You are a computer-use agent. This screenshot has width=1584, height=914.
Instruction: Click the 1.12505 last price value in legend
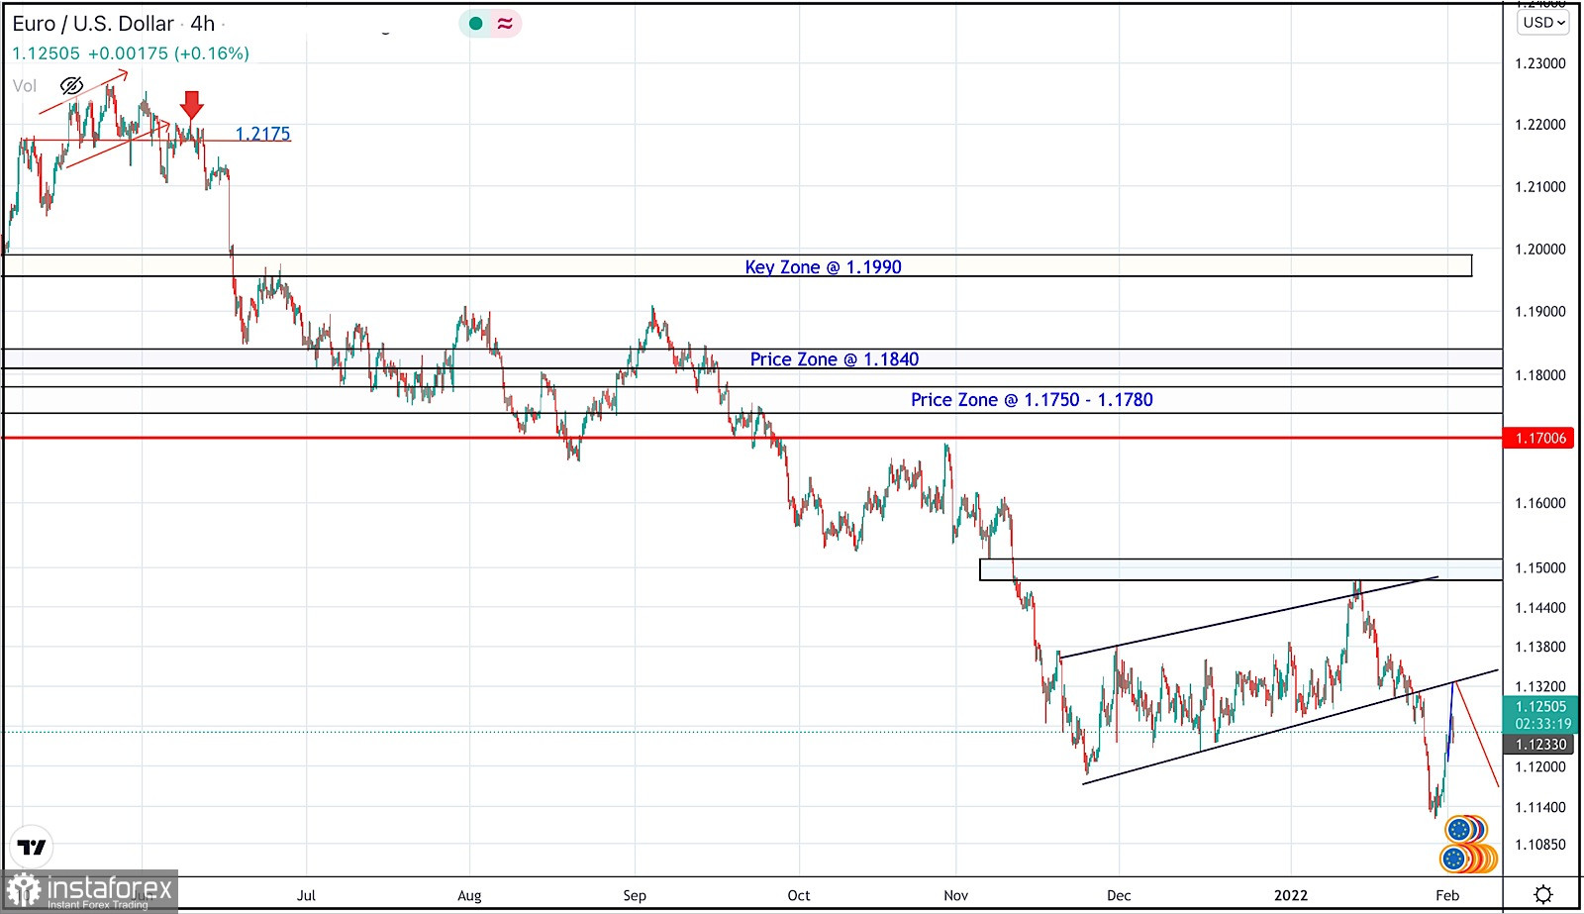pos(46,53)
